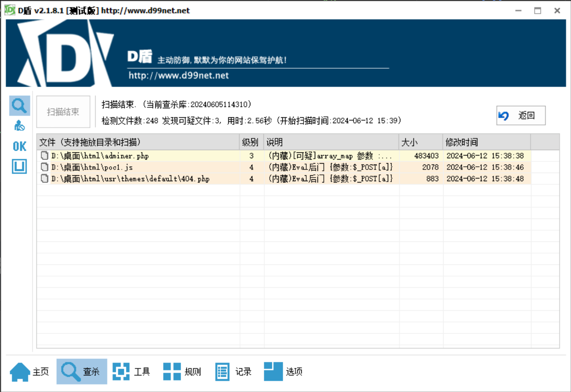Click the size value 483403
571x392 pixels.
[426, 156]
